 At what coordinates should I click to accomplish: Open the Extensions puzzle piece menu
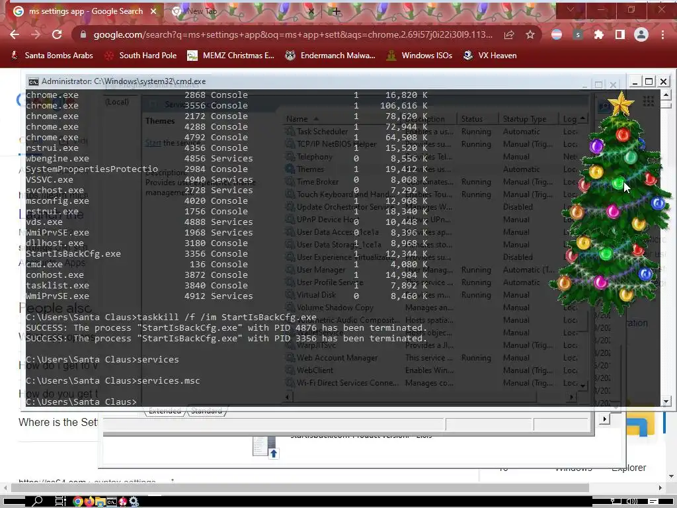tap(599, 34)
